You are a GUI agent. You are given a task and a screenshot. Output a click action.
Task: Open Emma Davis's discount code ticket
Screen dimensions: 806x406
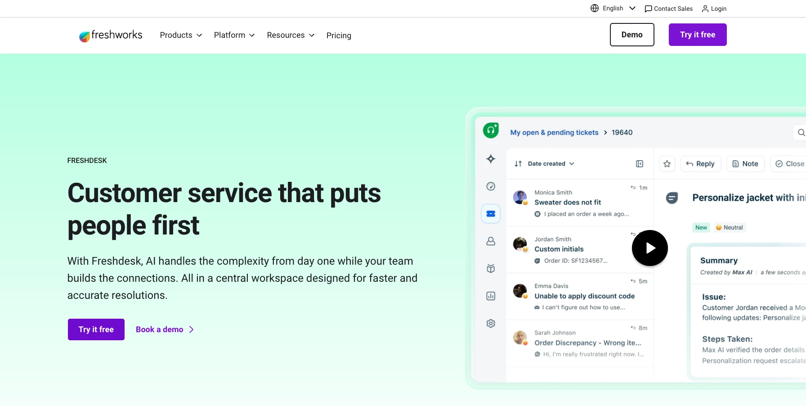point(580,297)
